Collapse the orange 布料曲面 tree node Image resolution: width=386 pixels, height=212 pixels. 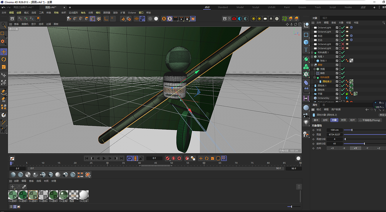click(x=315, y=77)
